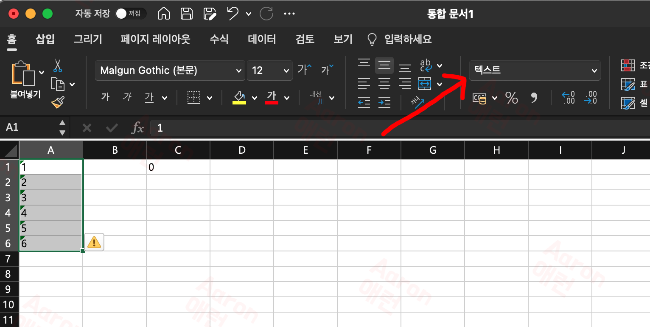
Task: Decrease decimal places
Action: pyautogui.click(x=591, y=98)
